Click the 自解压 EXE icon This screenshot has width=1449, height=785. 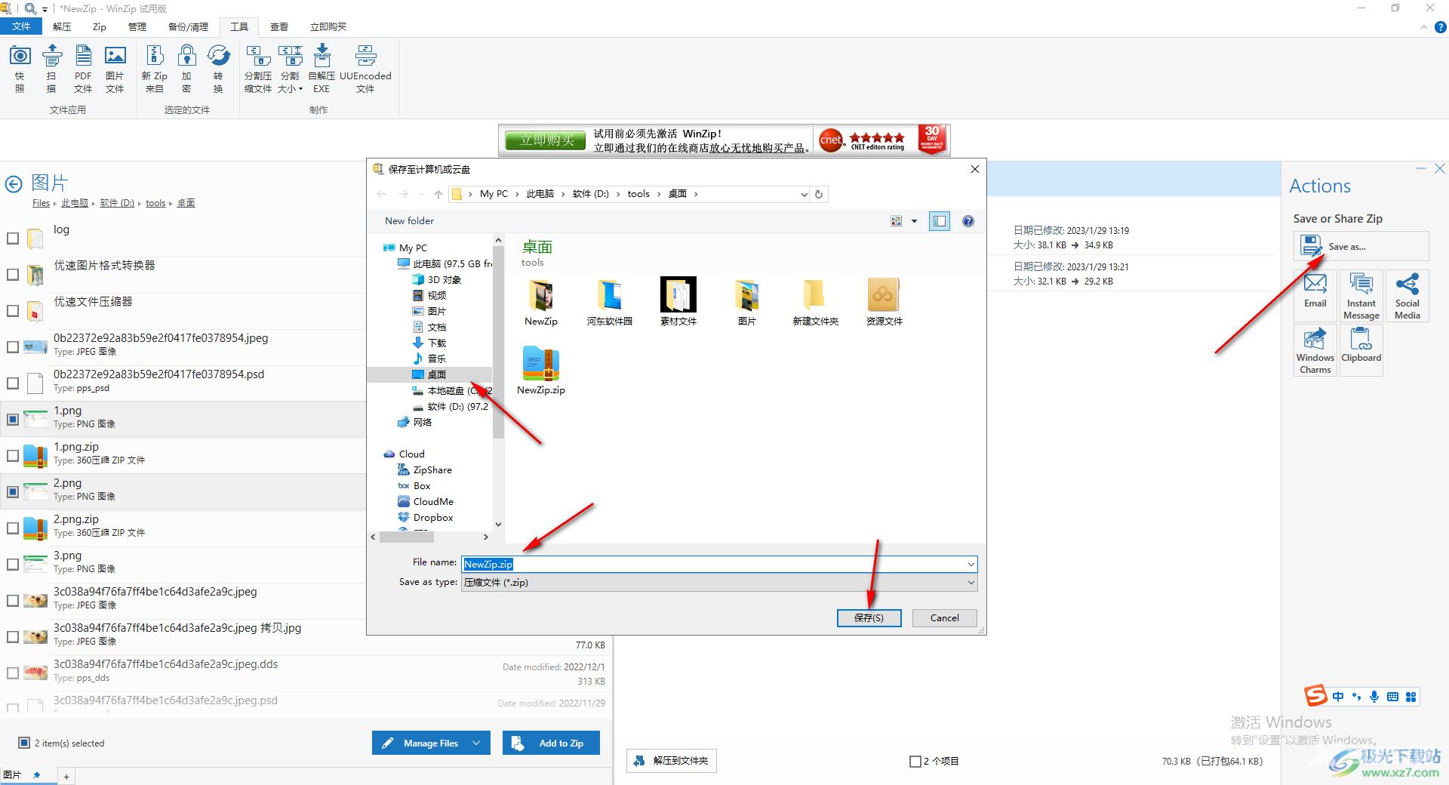pyautogui.click(x=321, y=68)
